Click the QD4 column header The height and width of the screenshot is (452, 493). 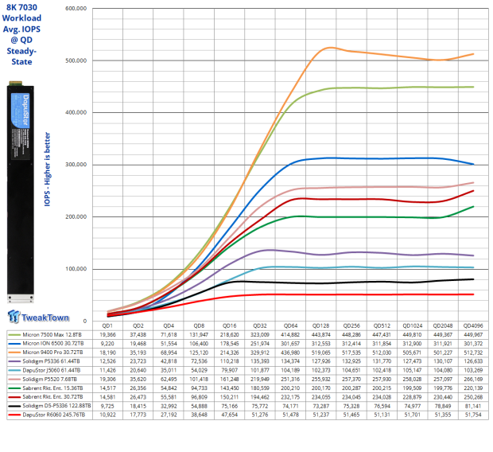click(169, 325)
